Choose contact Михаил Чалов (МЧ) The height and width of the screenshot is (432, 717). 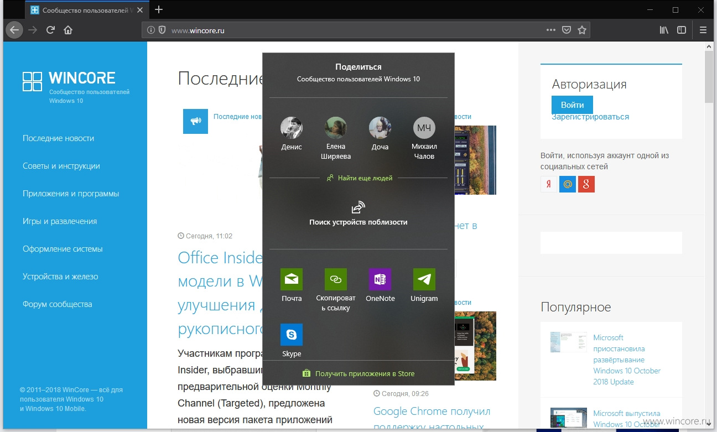[424, 138]
